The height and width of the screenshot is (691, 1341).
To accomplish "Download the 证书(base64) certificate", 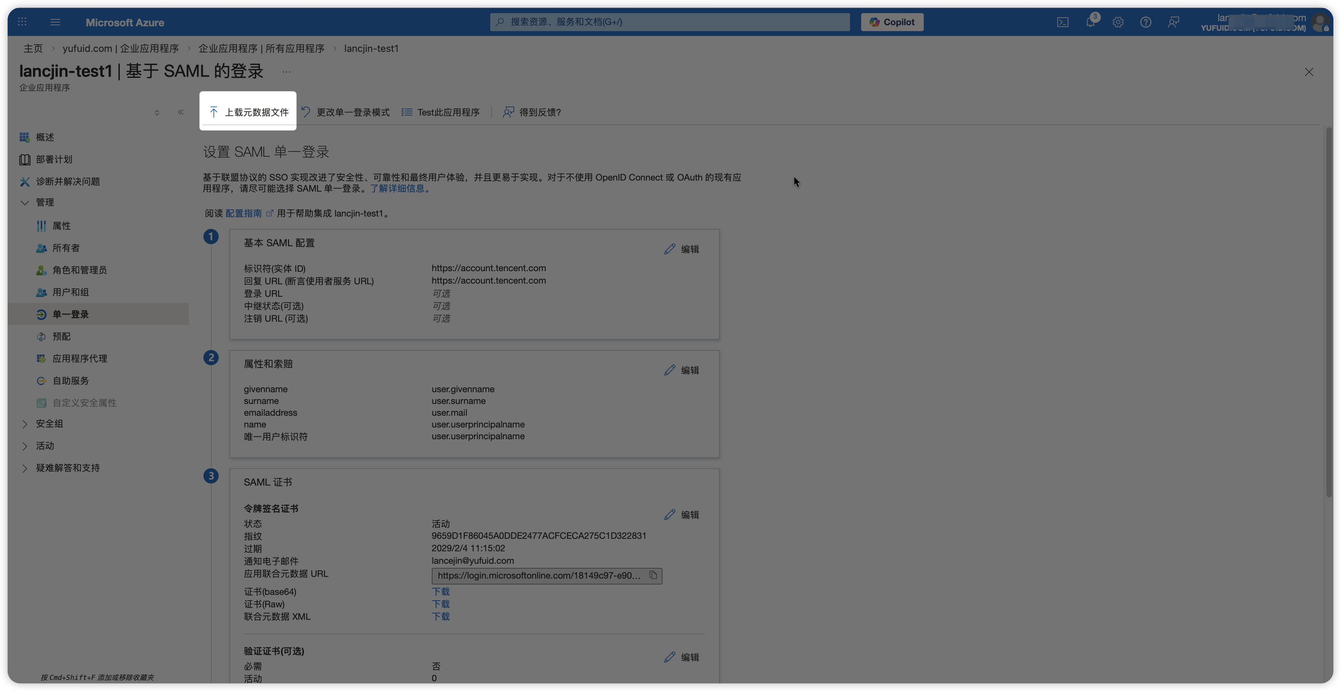I will [440, 592].
